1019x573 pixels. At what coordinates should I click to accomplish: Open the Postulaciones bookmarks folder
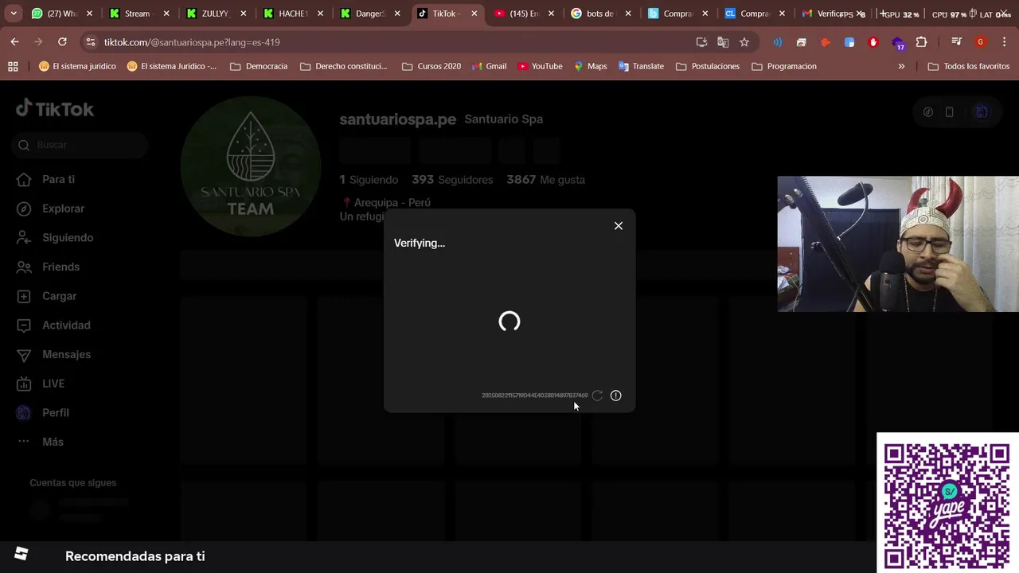coord(708,66)
